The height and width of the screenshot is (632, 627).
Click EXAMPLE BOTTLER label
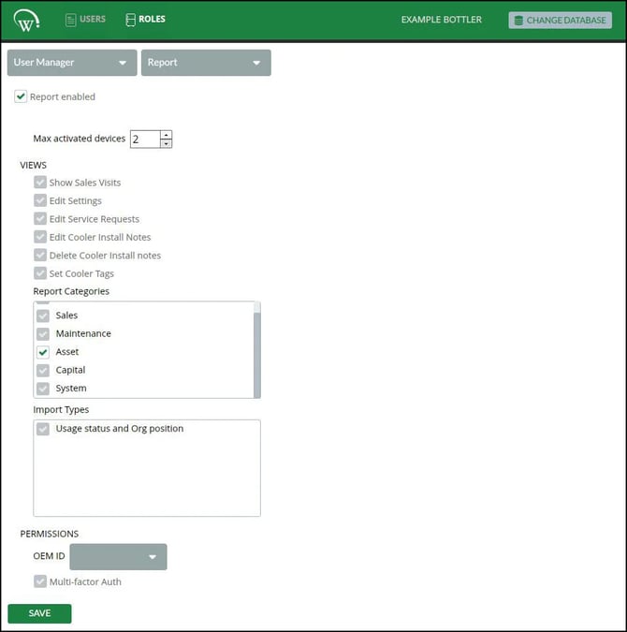tap(441, 20)
